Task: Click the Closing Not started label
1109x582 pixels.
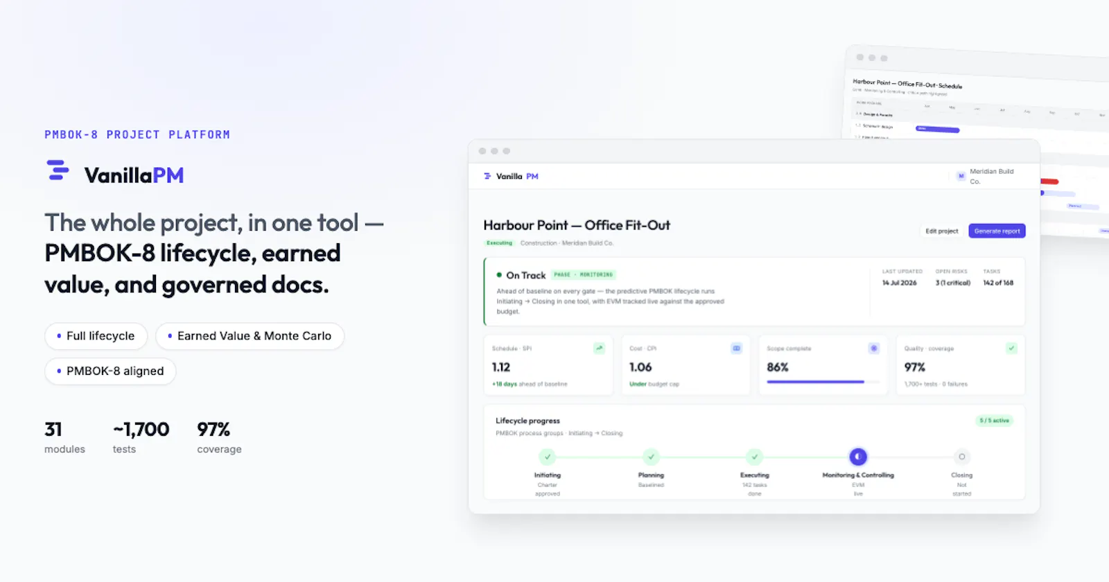Action: point(961,484)
